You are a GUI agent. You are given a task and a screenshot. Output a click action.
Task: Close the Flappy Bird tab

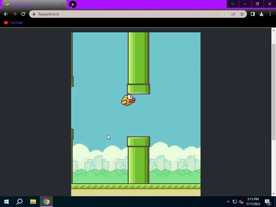click(x=62, y=5)
